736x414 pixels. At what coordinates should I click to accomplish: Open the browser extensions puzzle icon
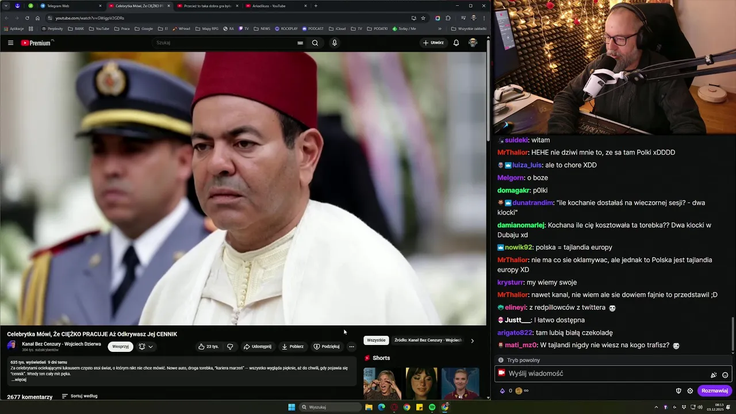pyautogui.click(x=448, y=18)
